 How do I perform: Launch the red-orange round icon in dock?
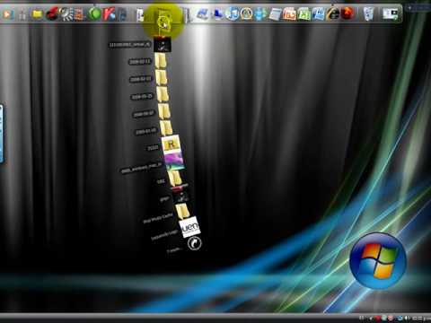347,13
